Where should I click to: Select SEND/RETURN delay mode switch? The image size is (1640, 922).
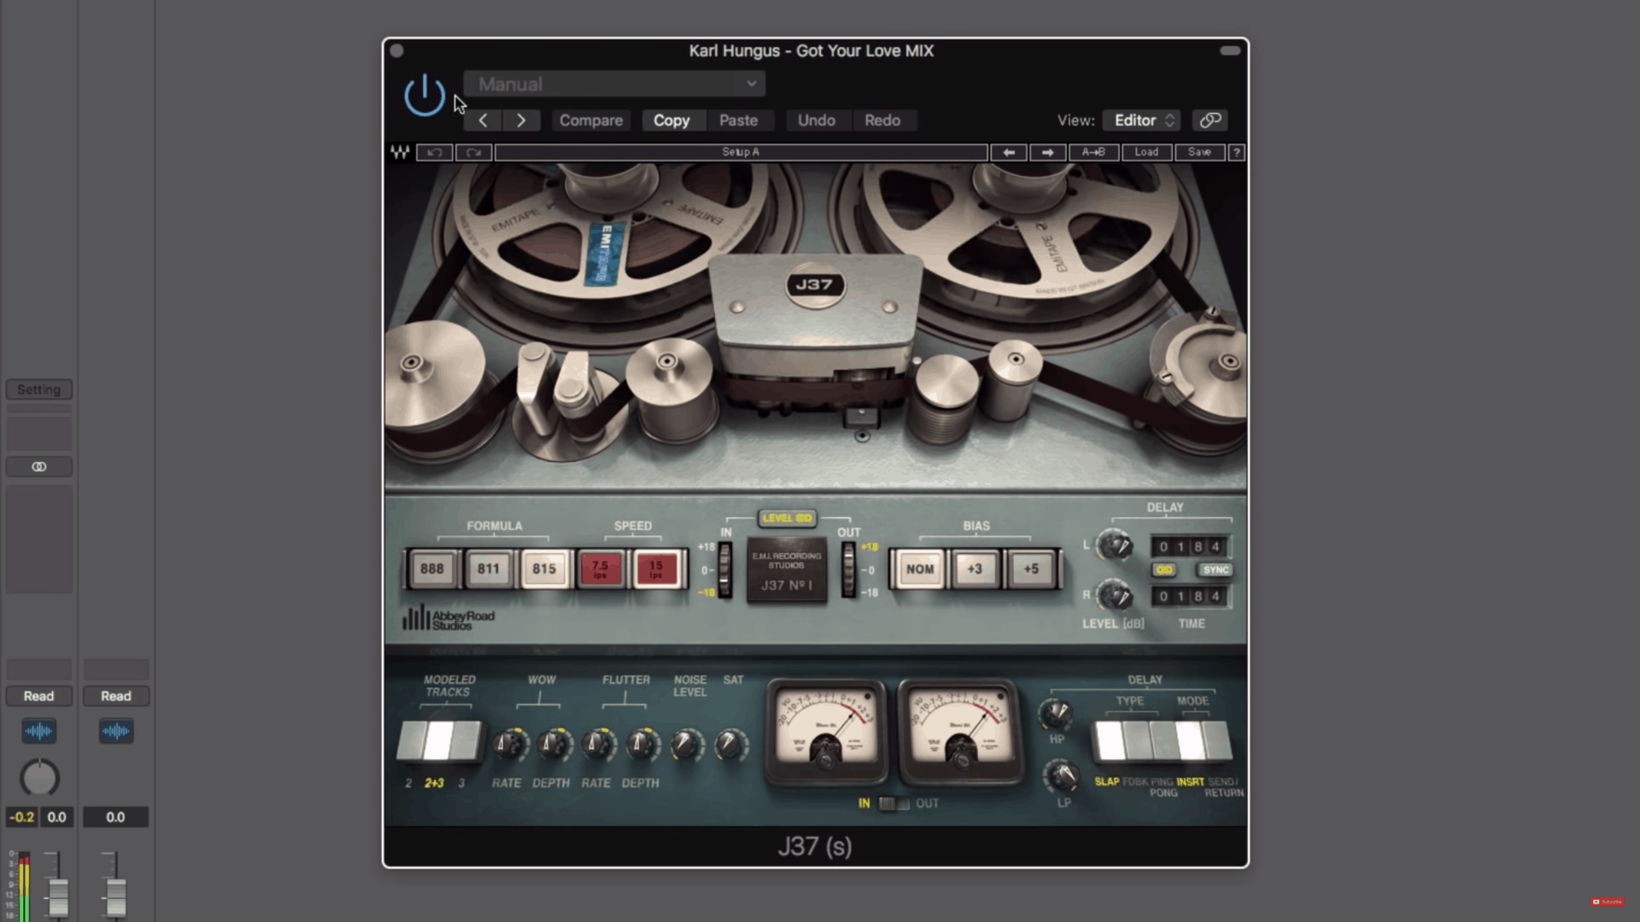(1218, 741)
